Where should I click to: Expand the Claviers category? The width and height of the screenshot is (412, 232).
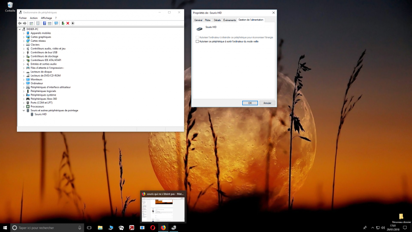[x=23, y=45]
